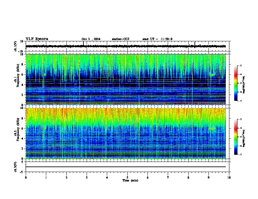Image resolution: width=258 pixels, height=199 pixels.
Task: Click the "3" tick label on the time axis
Action: pos(87,178)
